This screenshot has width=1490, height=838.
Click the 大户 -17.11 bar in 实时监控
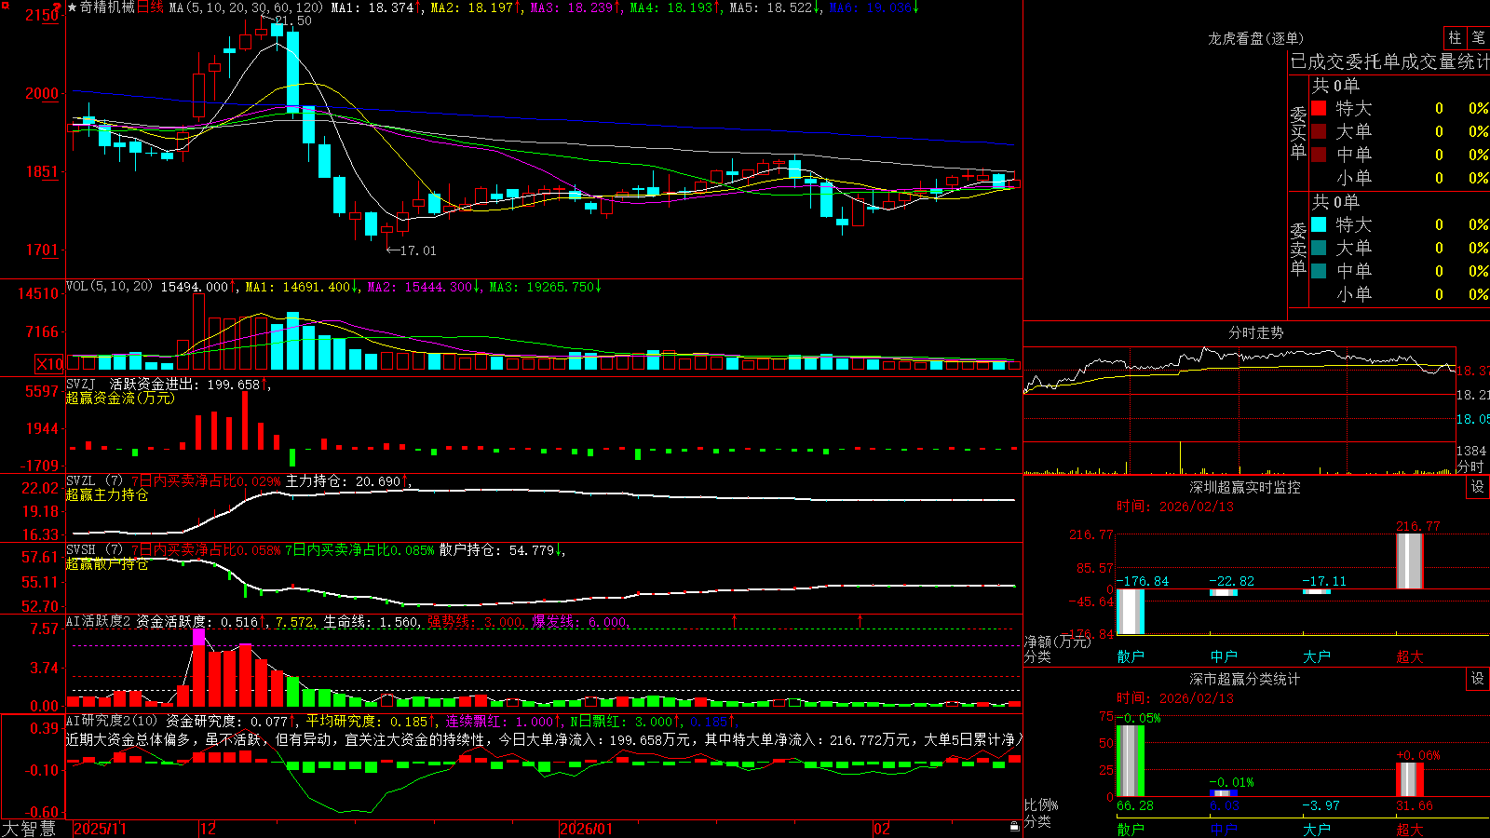point(1317,591)
